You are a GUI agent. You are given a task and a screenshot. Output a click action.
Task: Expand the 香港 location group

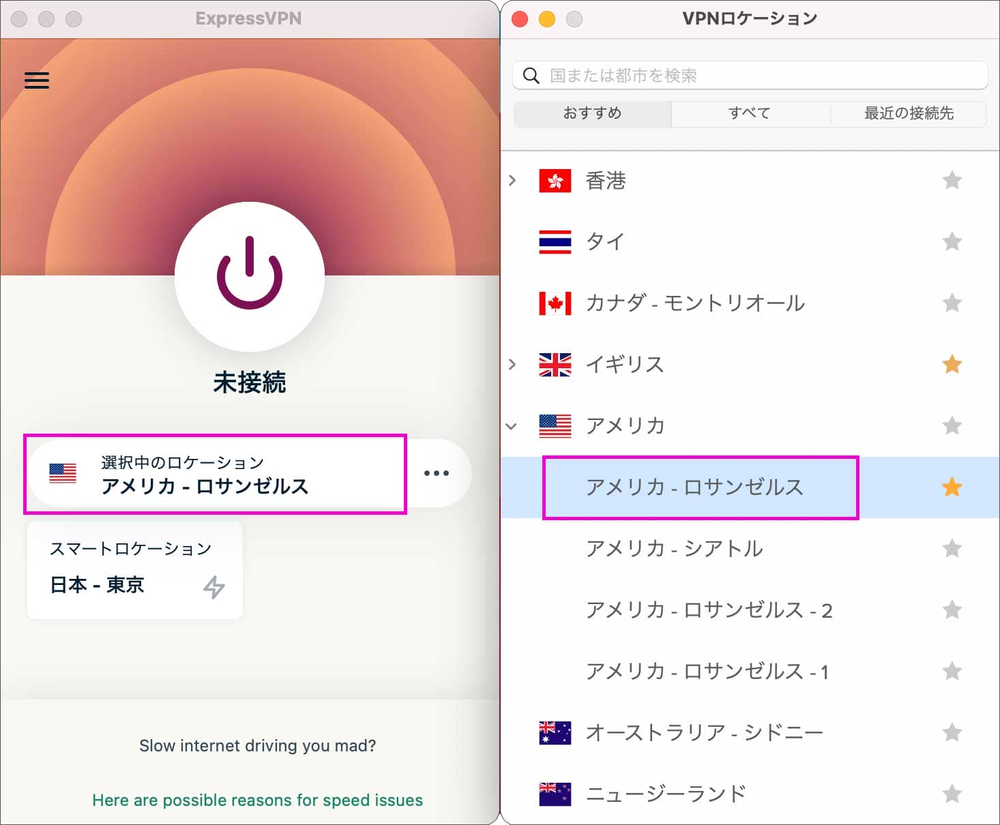pyautogui.click(x=512, y=181)
